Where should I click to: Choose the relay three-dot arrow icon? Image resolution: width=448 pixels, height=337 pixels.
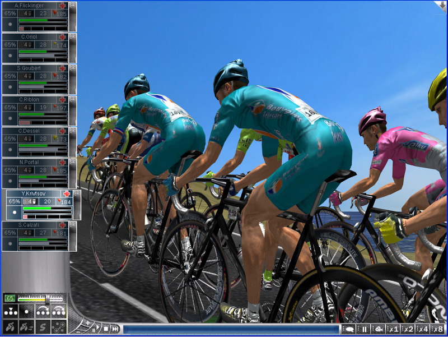tap(43, 311)
